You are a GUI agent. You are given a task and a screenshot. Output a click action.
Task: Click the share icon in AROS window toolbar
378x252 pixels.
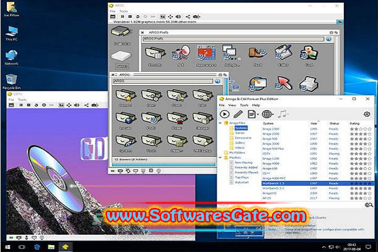[188, 17]
